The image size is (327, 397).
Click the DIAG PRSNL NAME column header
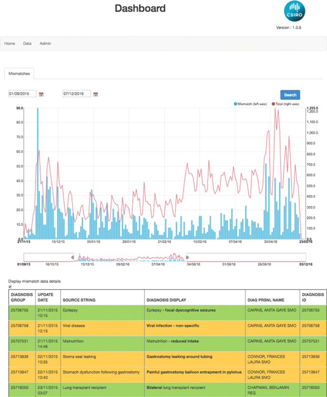pyautogui.click(x=266, y=300)
